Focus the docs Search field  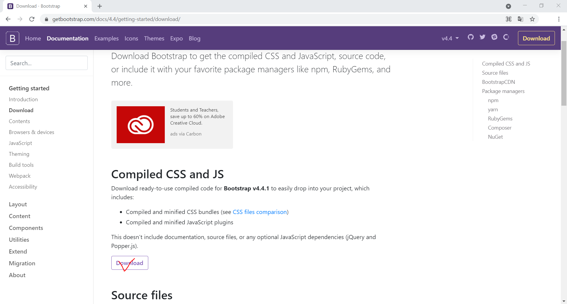[47, 63]
